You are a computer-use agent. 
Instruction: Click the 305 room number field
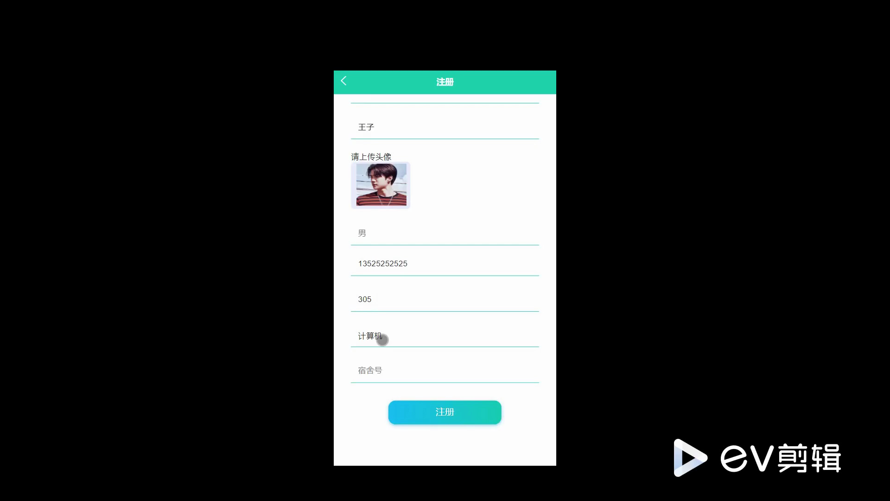pyautogui.click(x=445, y=299)
